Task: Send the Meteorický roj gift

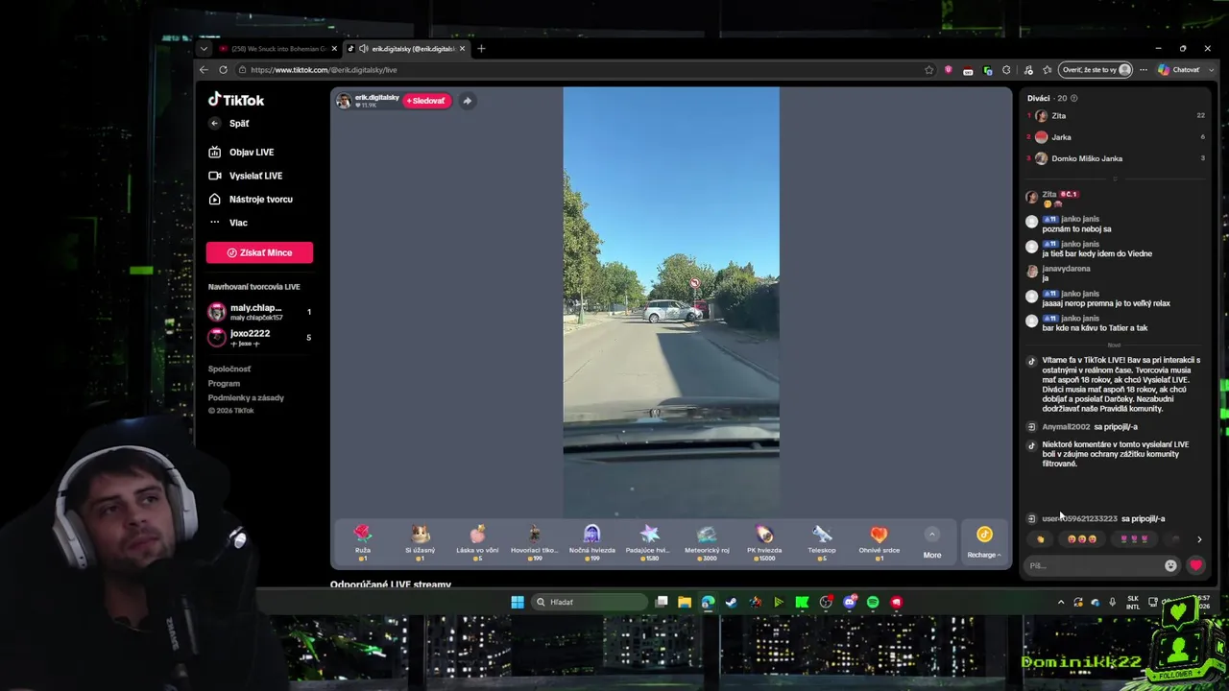Action: tap(707, 542)
